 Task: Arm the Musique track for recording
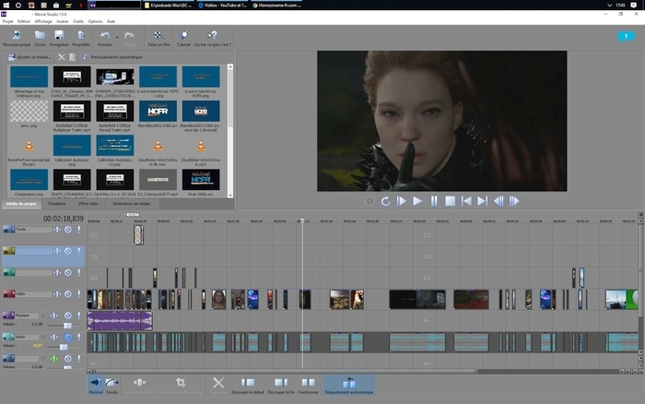(42, 315)
